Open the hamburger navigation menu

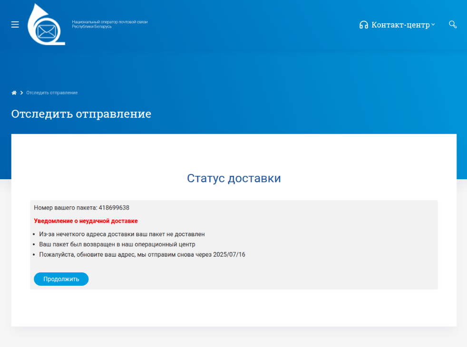[x=15, y=24]
